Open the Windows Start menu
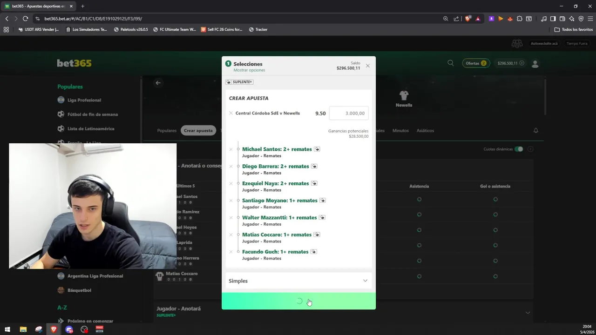 click(x=7, y=329)
